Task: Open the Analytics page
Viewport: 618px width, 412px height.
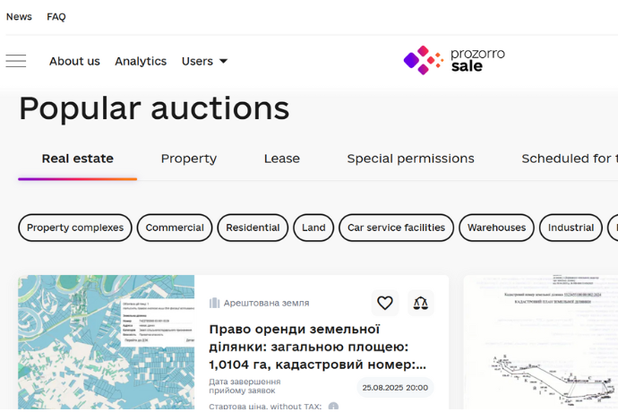Action: (x=141, y=61)
